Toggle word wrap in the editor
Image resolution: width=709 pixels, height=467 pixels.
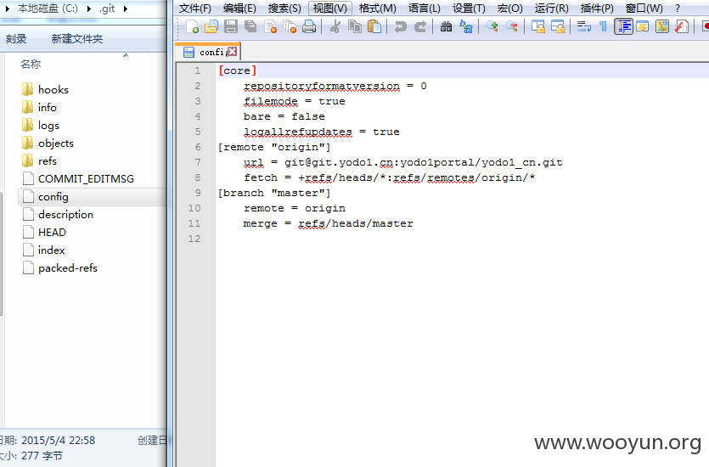coord(583,26)
